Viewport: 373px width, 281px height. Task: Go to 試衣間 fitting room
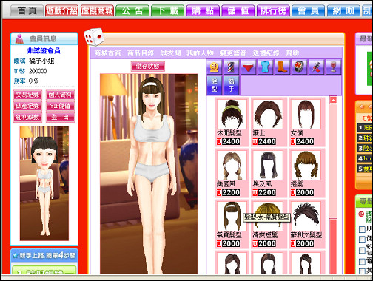click(170, 53)
